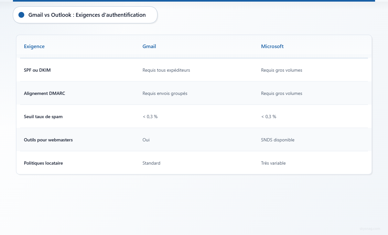Click the Gmail "< 0,3 %" spam threshold cell
The image size is (388, 235).
pyautogui.click(x=150, y=117)
